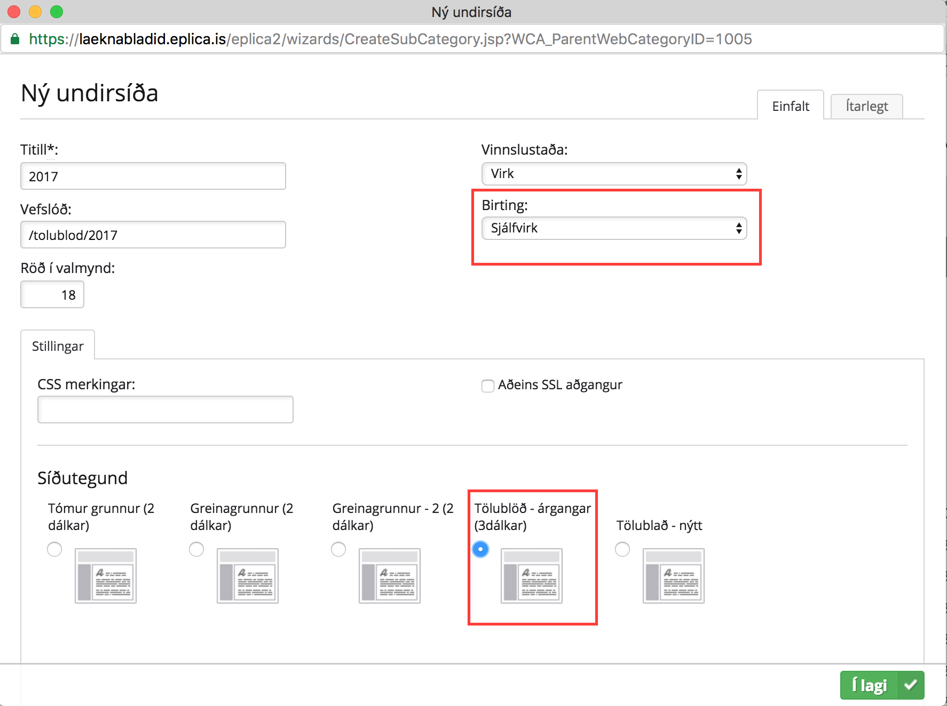
Task: Confirm with the Í lagi button
Action: pos(882,685)
